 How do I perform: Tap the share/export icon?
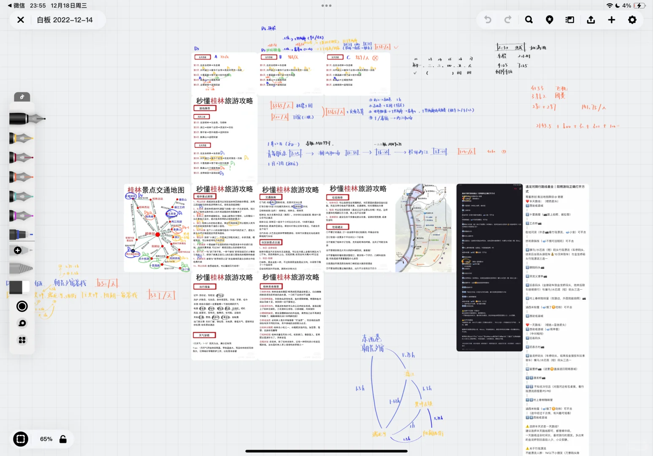click(591, 20)
